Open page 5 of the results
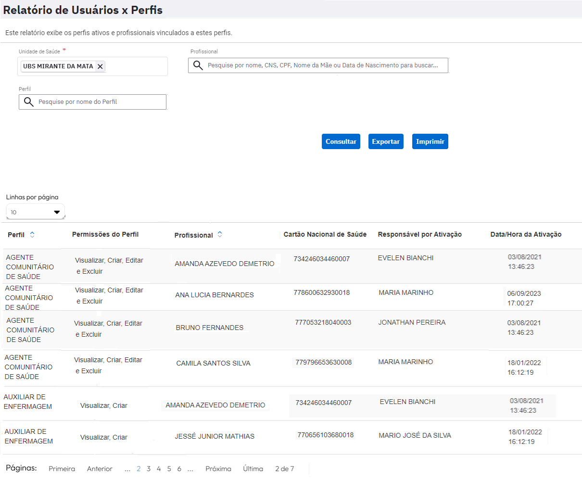 tap(170, 468)
